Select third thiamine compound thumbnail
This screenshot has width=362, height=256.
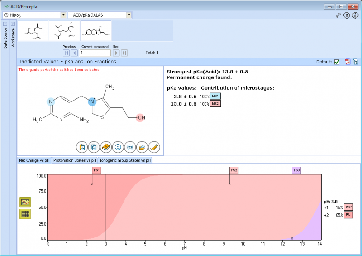coord(96,31)
